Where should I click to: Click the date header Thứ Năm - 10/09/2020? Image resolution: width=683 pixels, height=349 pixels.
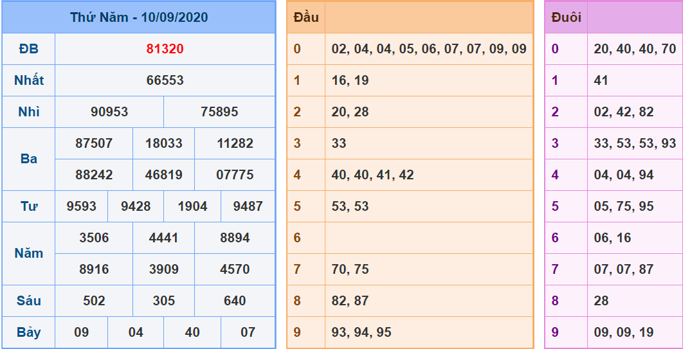pos(138,17)
